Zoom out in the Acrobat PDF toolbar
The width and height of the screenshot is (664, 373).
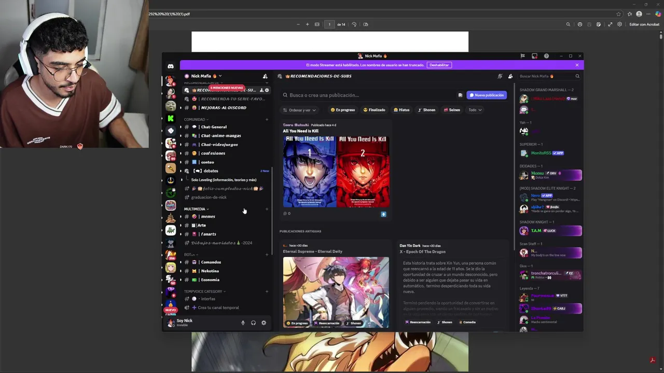coord(298,24)
